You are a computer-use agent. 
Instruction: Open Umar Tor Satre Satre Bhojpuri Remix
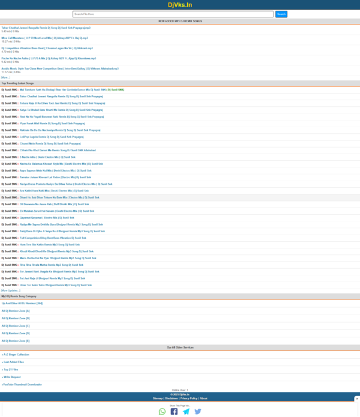pos(56,285)
